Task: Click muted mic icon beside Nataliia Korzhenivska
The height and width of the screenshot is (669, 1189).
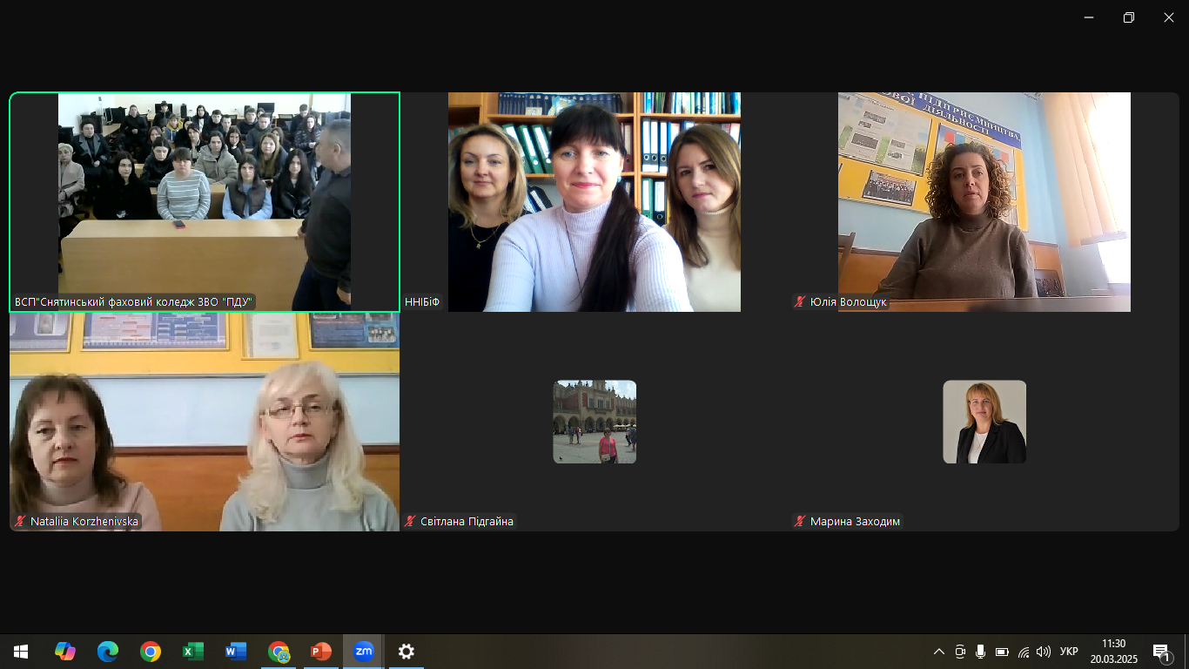Action: [x=20, y=522]
